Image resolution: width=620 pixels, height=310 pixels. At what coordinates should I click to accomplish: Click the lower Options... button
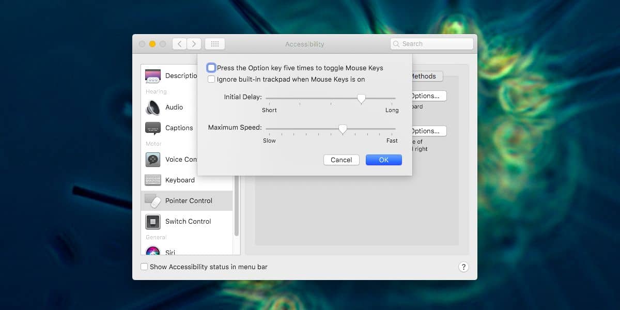pos(429,131)
